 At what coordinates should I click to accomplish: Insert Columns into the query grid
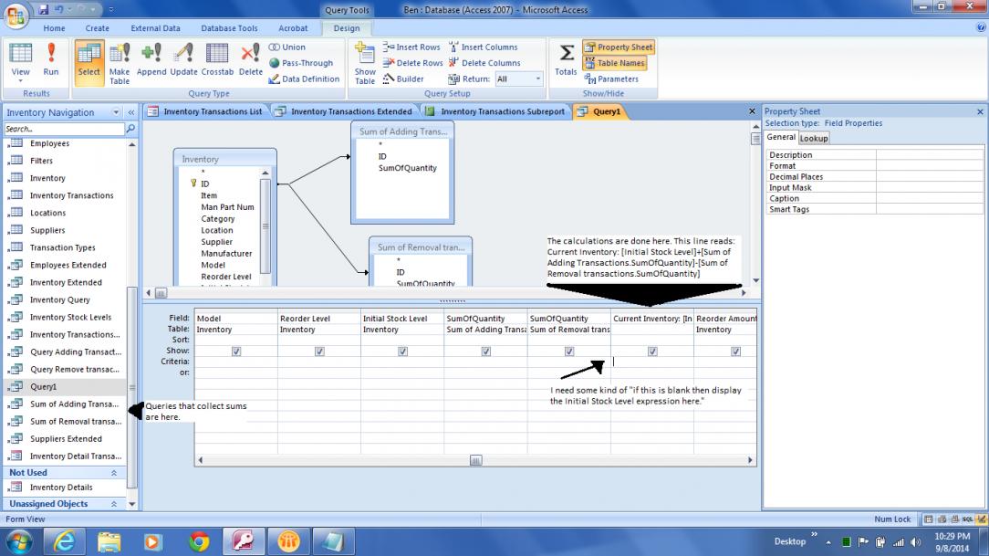(484, 47)
